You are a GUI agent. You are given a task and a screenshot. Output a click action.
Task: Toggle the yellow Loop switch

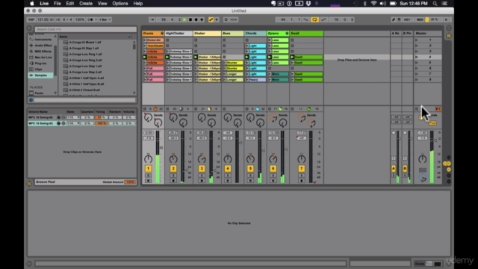pyautogui.click(x=314, y=19)
